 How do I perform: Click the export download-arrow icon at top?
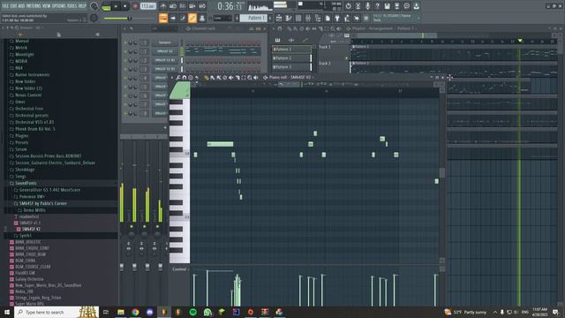pos(416,6)
